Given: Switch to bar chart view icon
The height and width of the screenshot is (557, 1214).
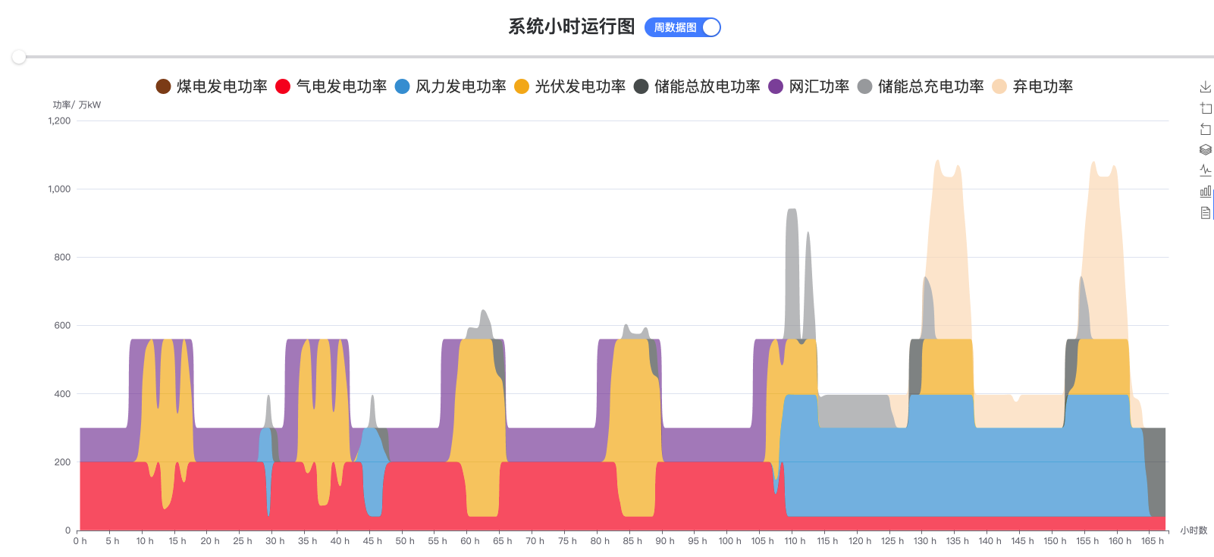Looking at the screenshot, I should (1205, 192).
